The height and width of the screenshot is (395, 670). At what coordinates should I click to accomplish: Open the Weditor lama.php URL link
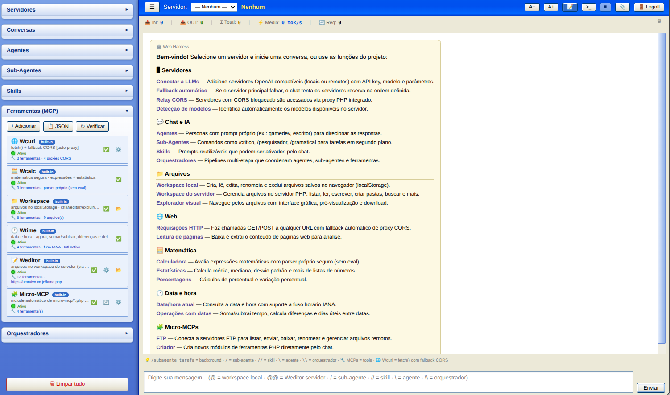[37, 282]
